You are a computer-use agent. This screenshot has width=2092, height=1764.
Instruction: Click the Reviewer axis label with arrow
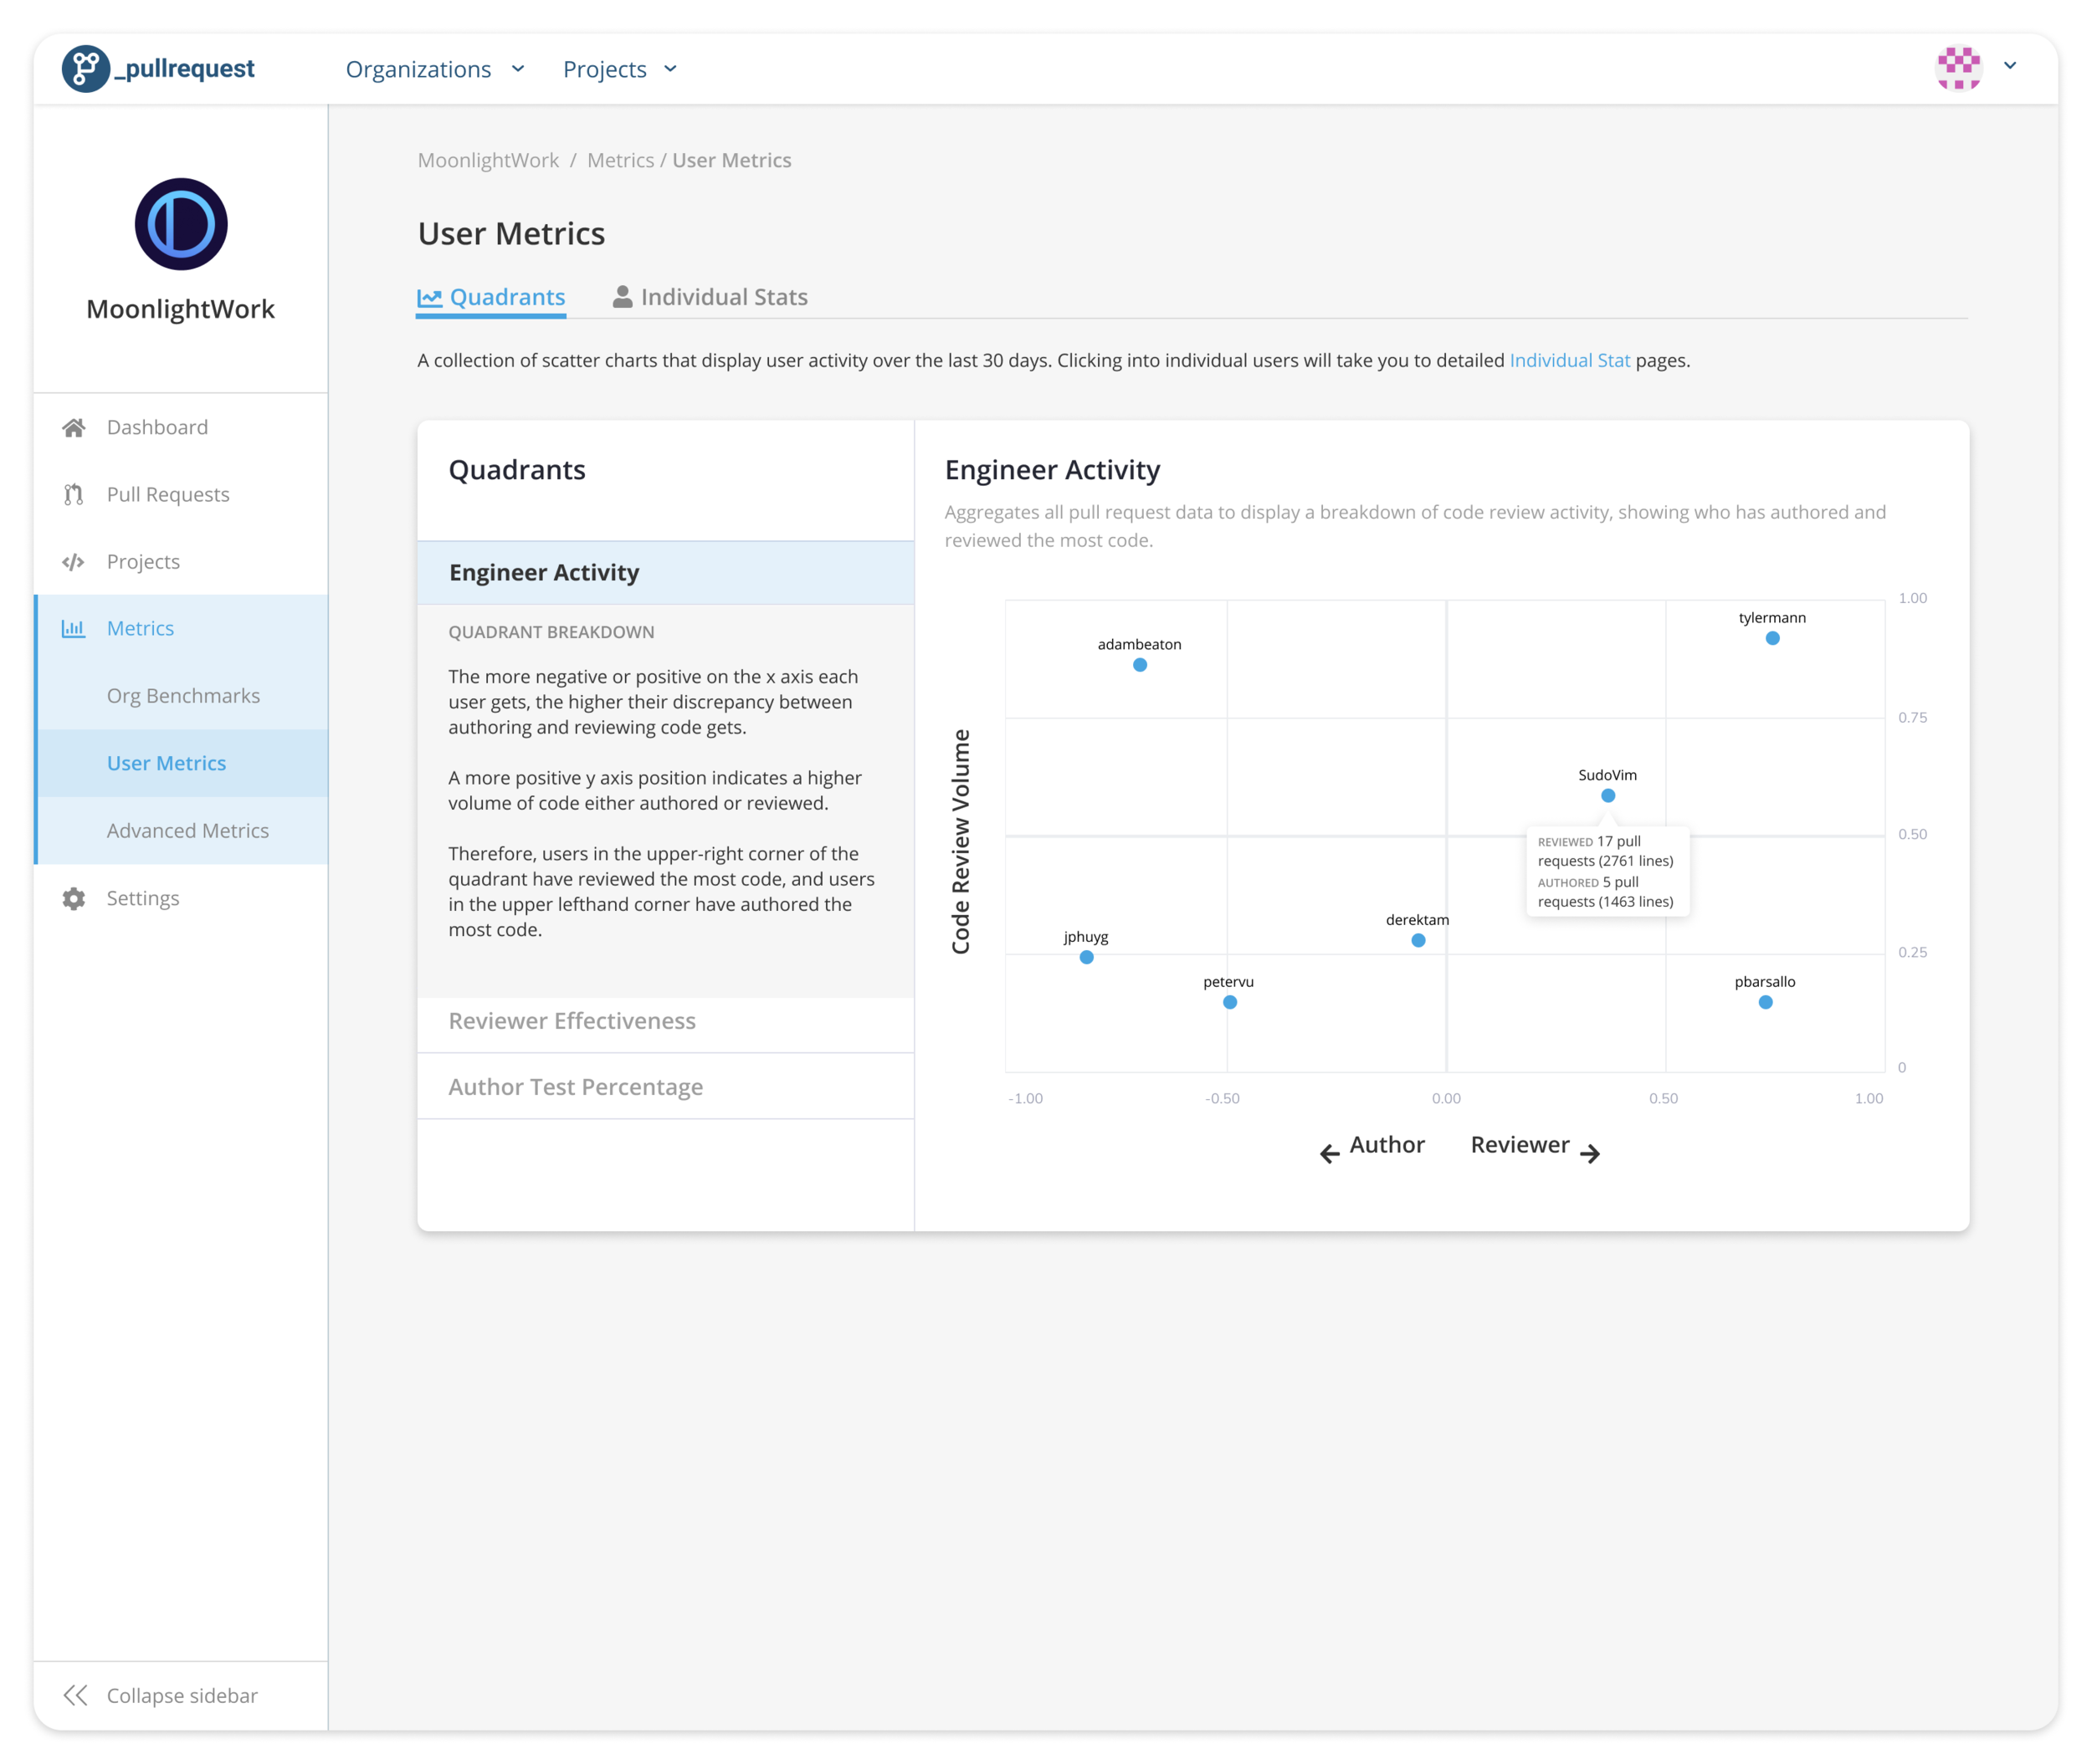1536,1147
